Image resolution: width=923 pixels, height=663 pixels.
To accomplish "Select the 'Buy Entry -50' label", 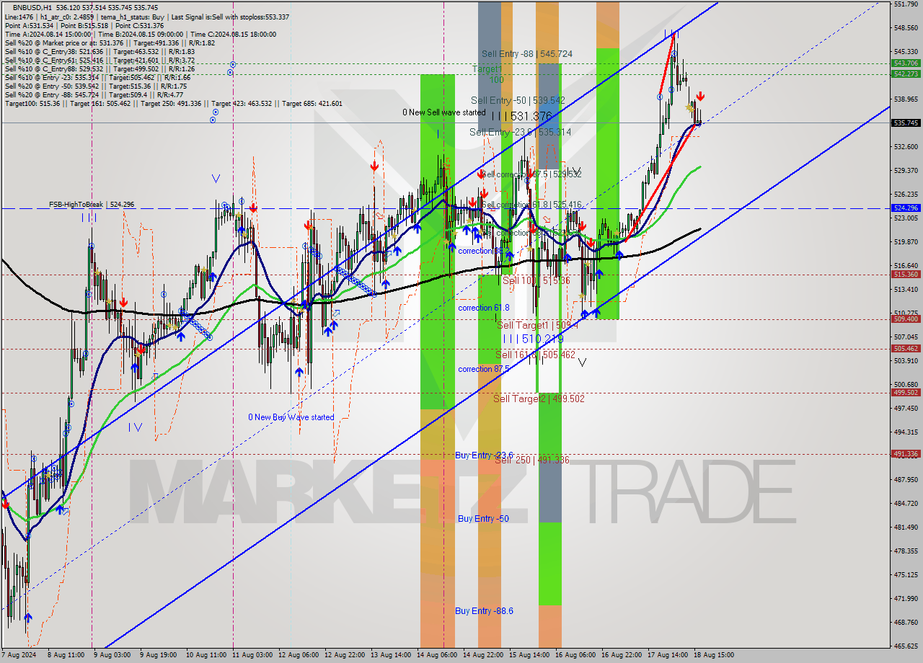I will 483,519.
